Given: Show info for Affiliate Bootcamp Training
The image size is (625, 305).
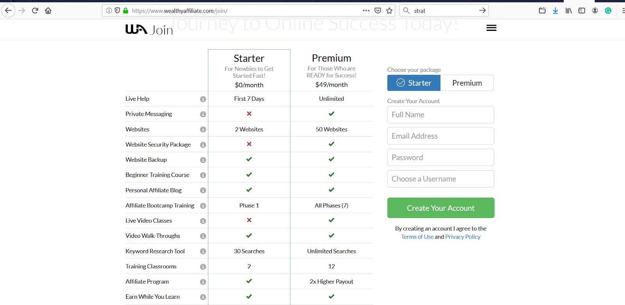Looking at the screenshot, I should (203, 206).
